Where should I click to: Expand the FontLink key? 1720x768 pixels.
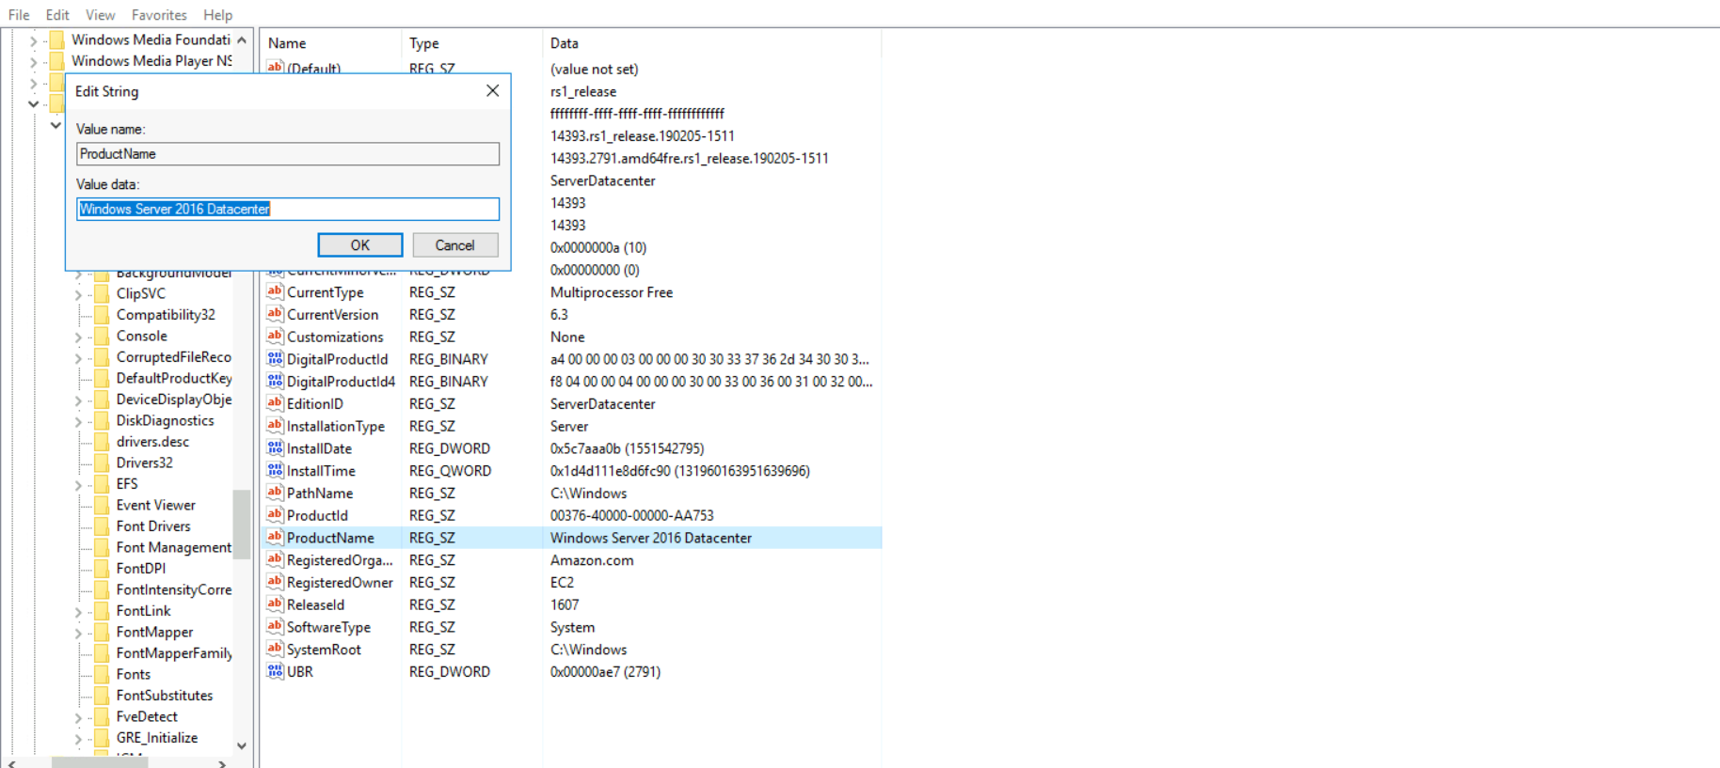pos(78,612)
